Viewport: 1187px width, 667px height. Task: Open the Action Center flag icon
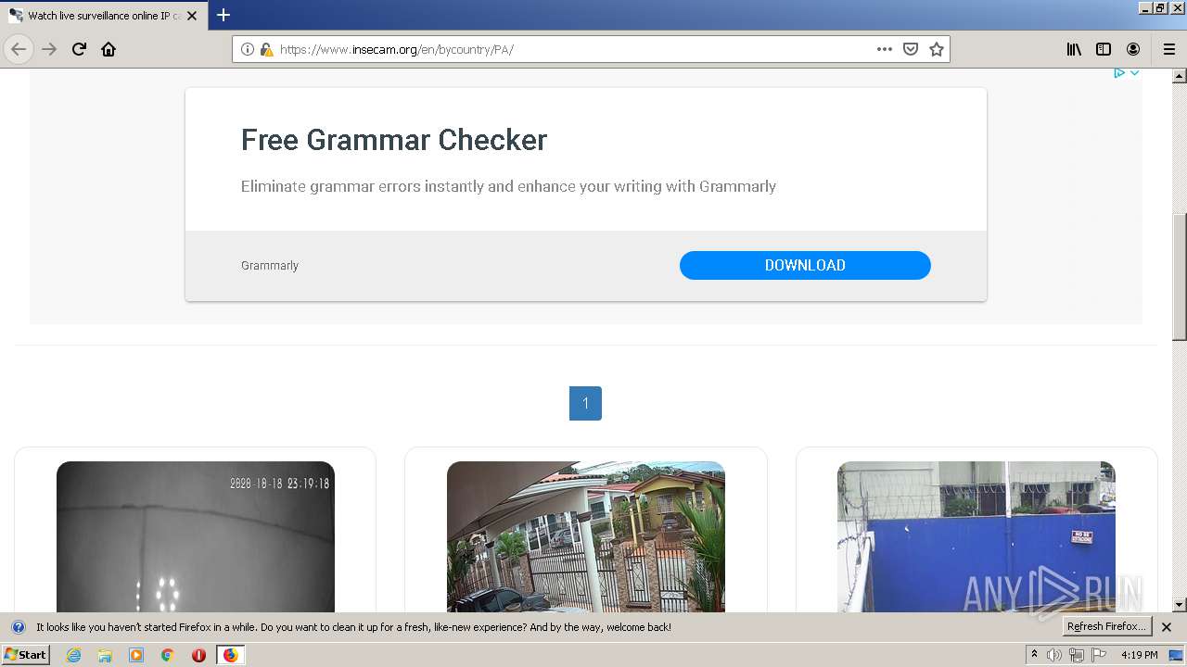point(1099,655)
